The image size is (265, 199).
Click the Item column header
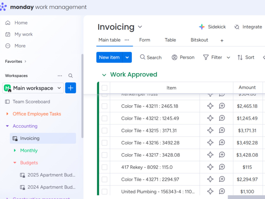171,88
